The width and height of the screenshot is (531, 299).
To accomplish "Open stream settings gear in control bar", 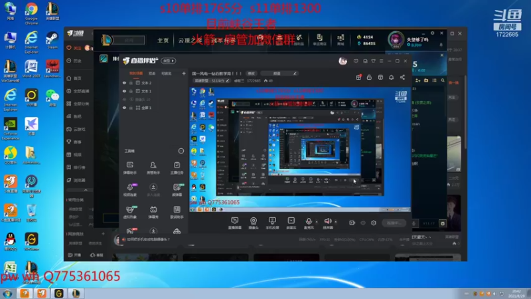I will pos(374,223).
